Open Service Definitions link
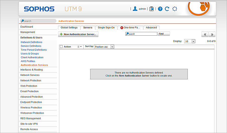Screen dimensions: 227x133 31,46
